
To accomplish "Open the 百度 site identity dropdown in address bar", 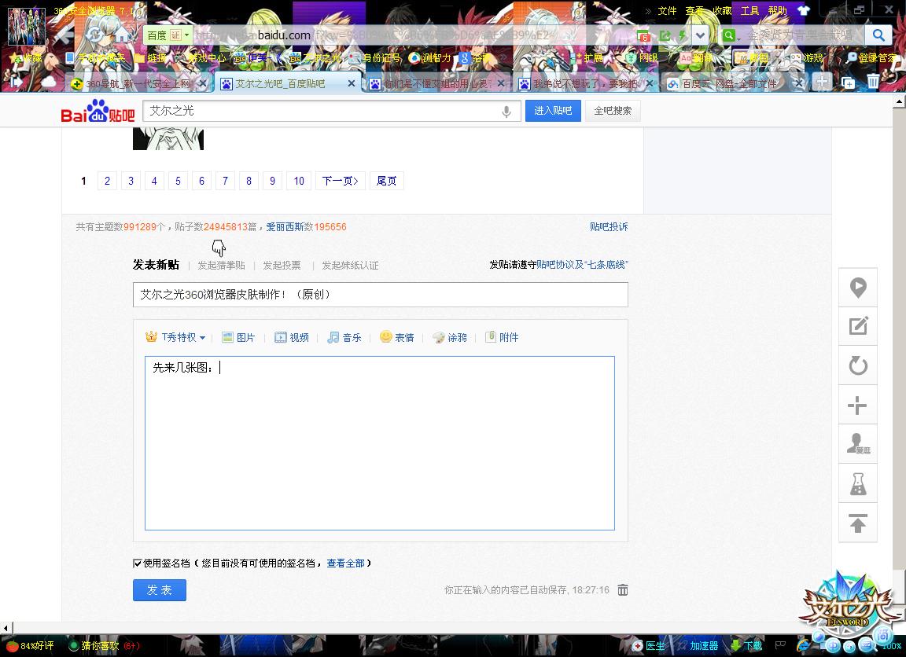I will (167, 35).
